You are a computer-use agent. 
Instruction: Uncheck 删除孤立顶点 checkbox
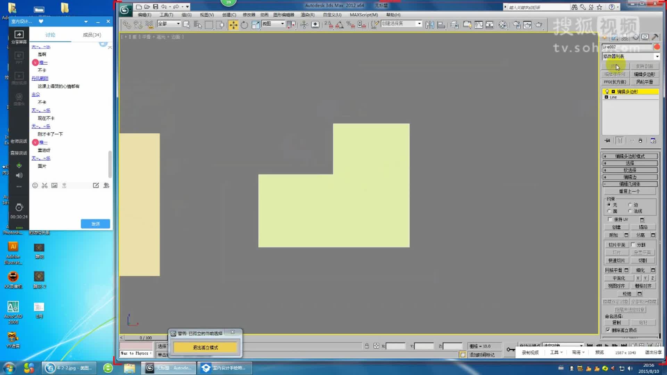coord(608,330)
